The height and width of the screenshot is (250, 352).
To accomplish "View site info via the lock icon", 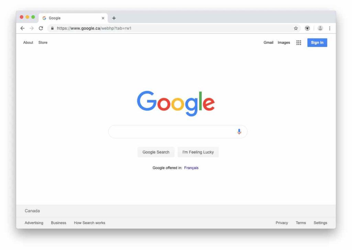I will point(52,28).
